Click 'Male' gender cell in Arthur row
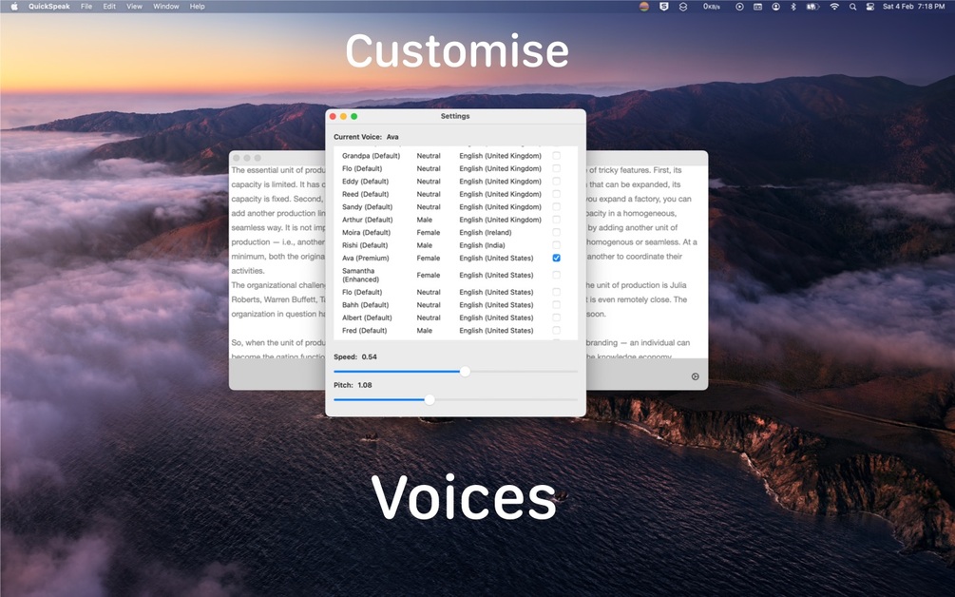955x597 pixels. [x=425, y=220]
